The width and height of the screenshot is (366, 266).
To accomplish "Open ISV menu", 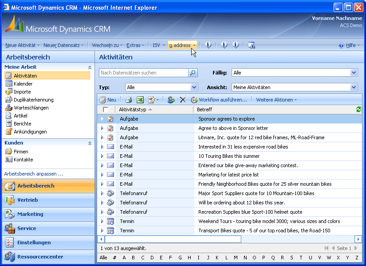I will 159,45.
